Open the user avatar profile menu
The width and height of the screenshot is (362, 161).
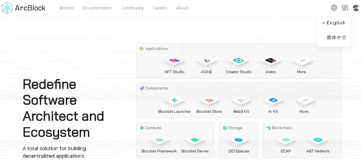[356, 8]
